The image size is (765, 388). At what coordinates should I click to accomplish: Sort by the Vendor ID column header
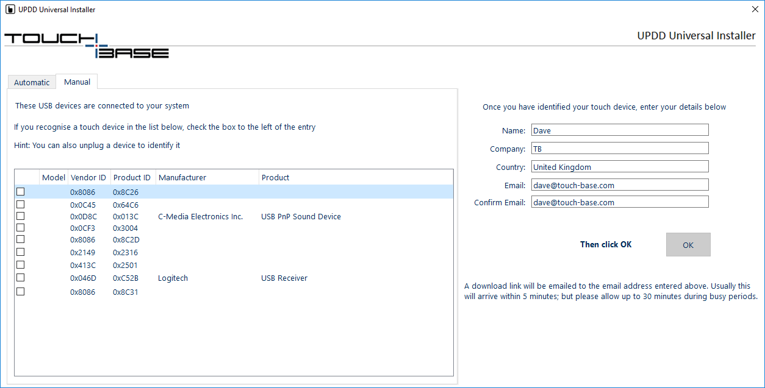click(89, 177)
